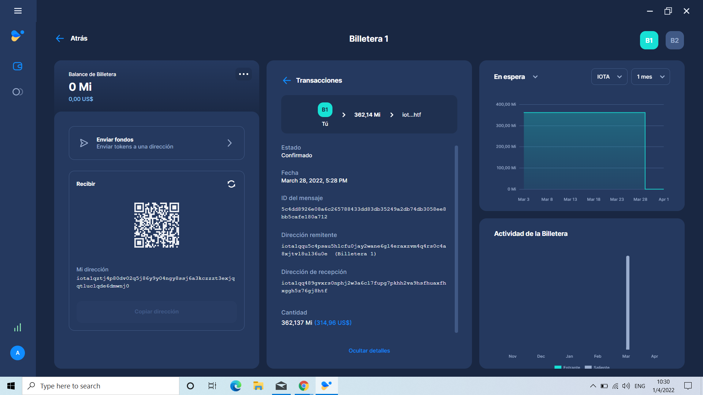Return to Transacciones list via back arrow
Screen dimensions: 703x395
point(287,80)
